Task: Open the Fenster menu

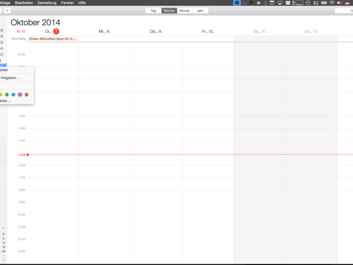Action: click(67, 3)
